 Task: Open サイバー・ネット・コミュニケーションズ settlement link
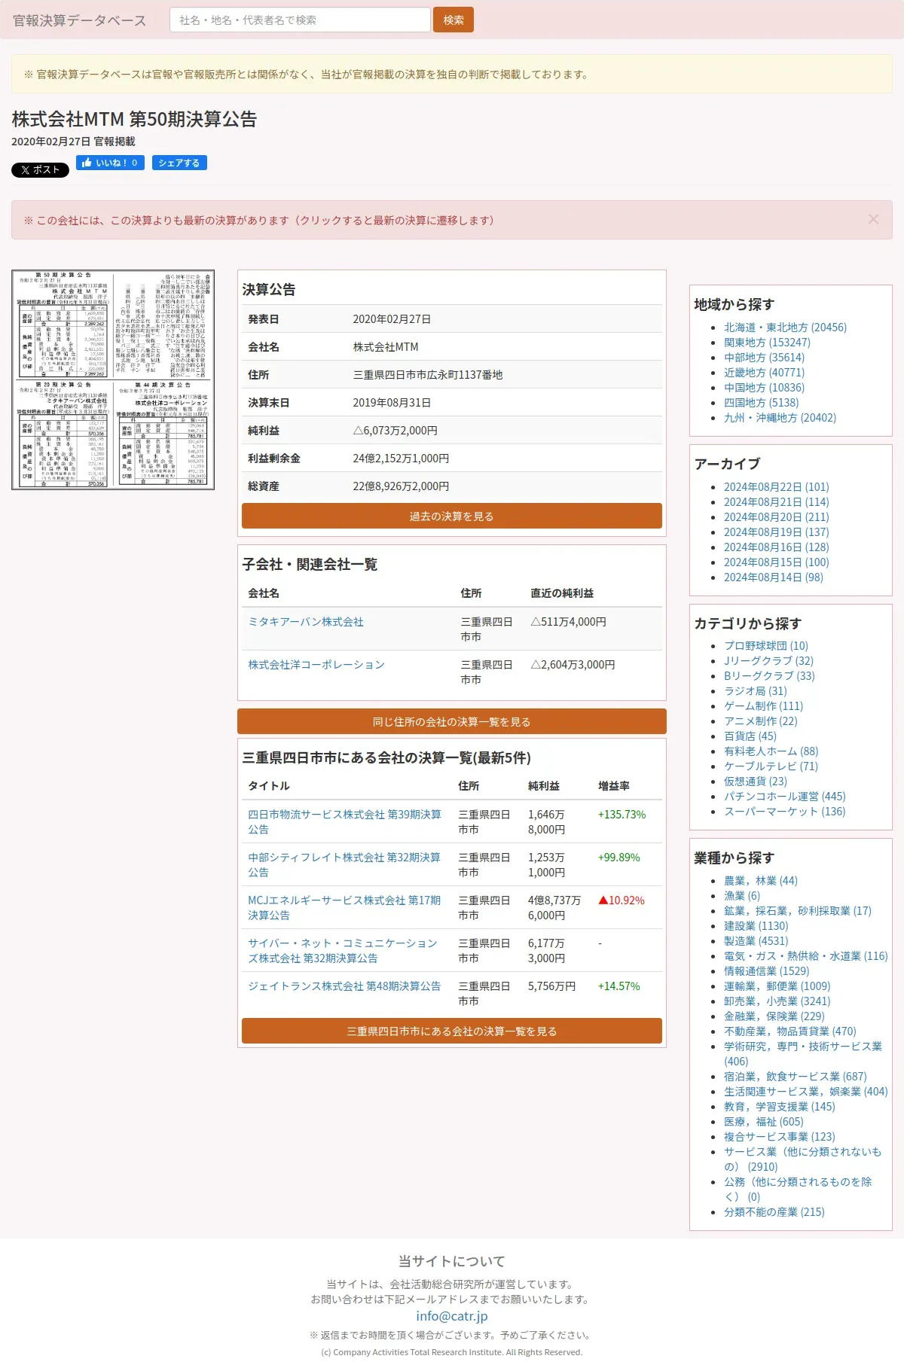343,951
